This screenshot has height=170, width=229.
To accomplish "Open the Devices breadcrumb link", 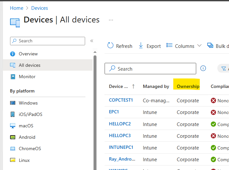I will click(39, 8).
